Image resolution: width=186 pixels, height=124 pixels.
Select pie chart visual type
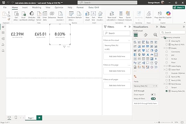(152, 50)
